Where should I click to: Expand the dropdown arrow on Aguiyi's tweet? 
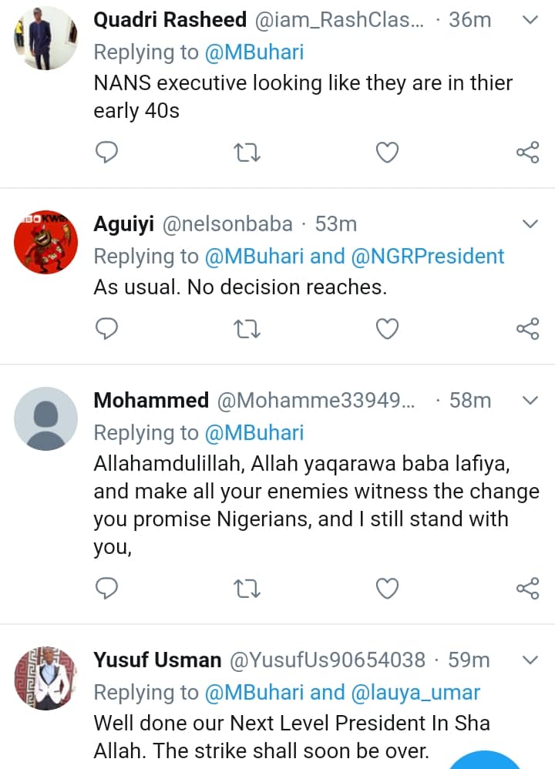tap(530, 224)
